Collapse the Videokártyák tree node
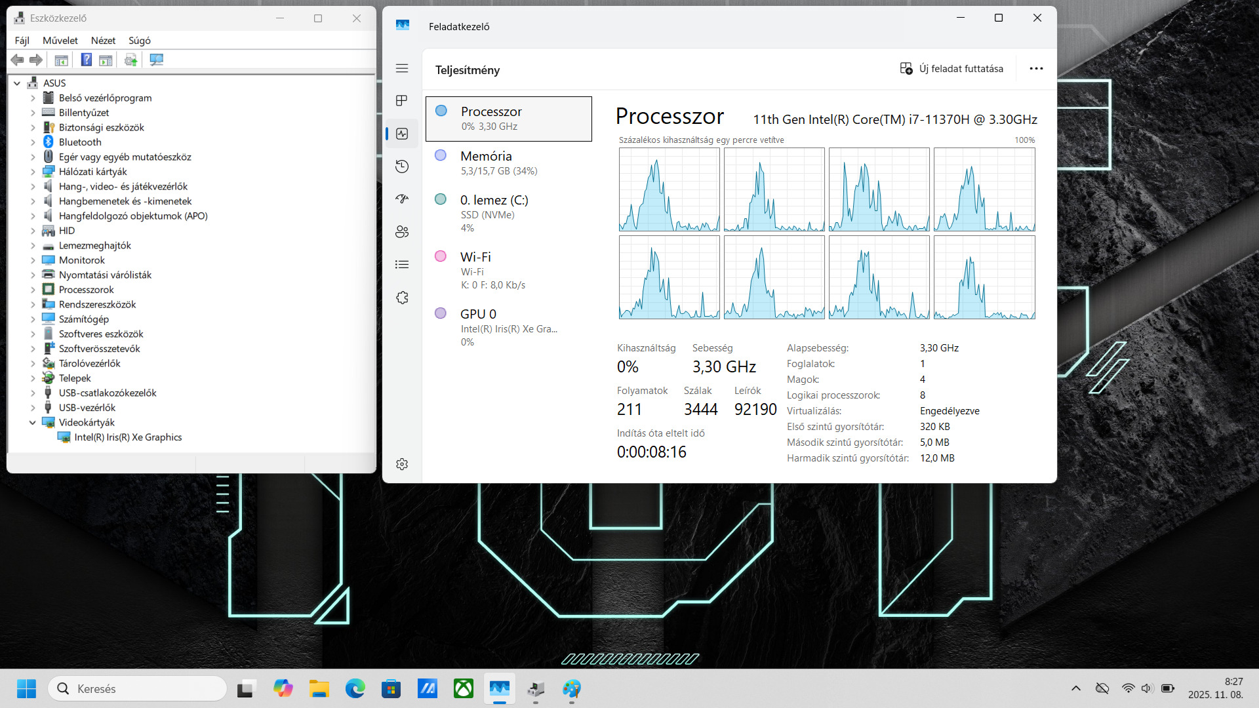 tap(32, 423)
